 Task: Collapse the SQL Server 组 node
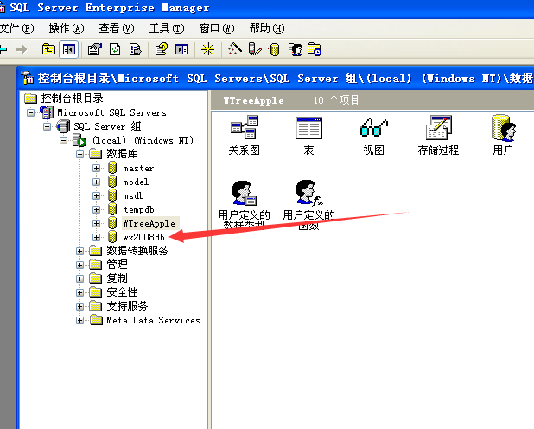pyautogui.click(x=47, y=126)
